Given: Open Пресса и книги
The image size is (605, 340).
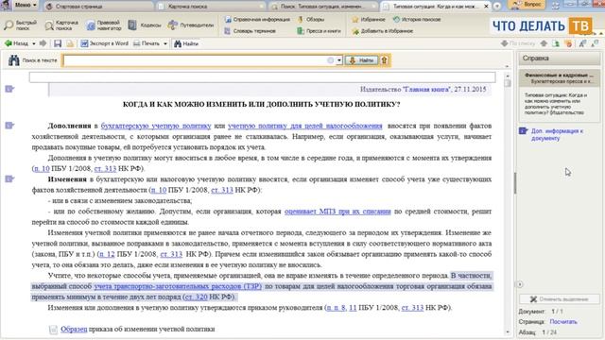Looking at the screenshot, I should click(320, 31).
